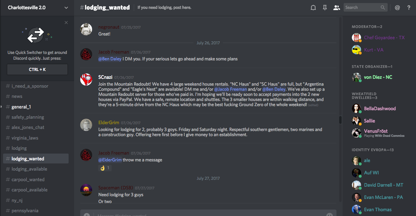
Task: Show pinned messages
Action: (x=325, y=8)
